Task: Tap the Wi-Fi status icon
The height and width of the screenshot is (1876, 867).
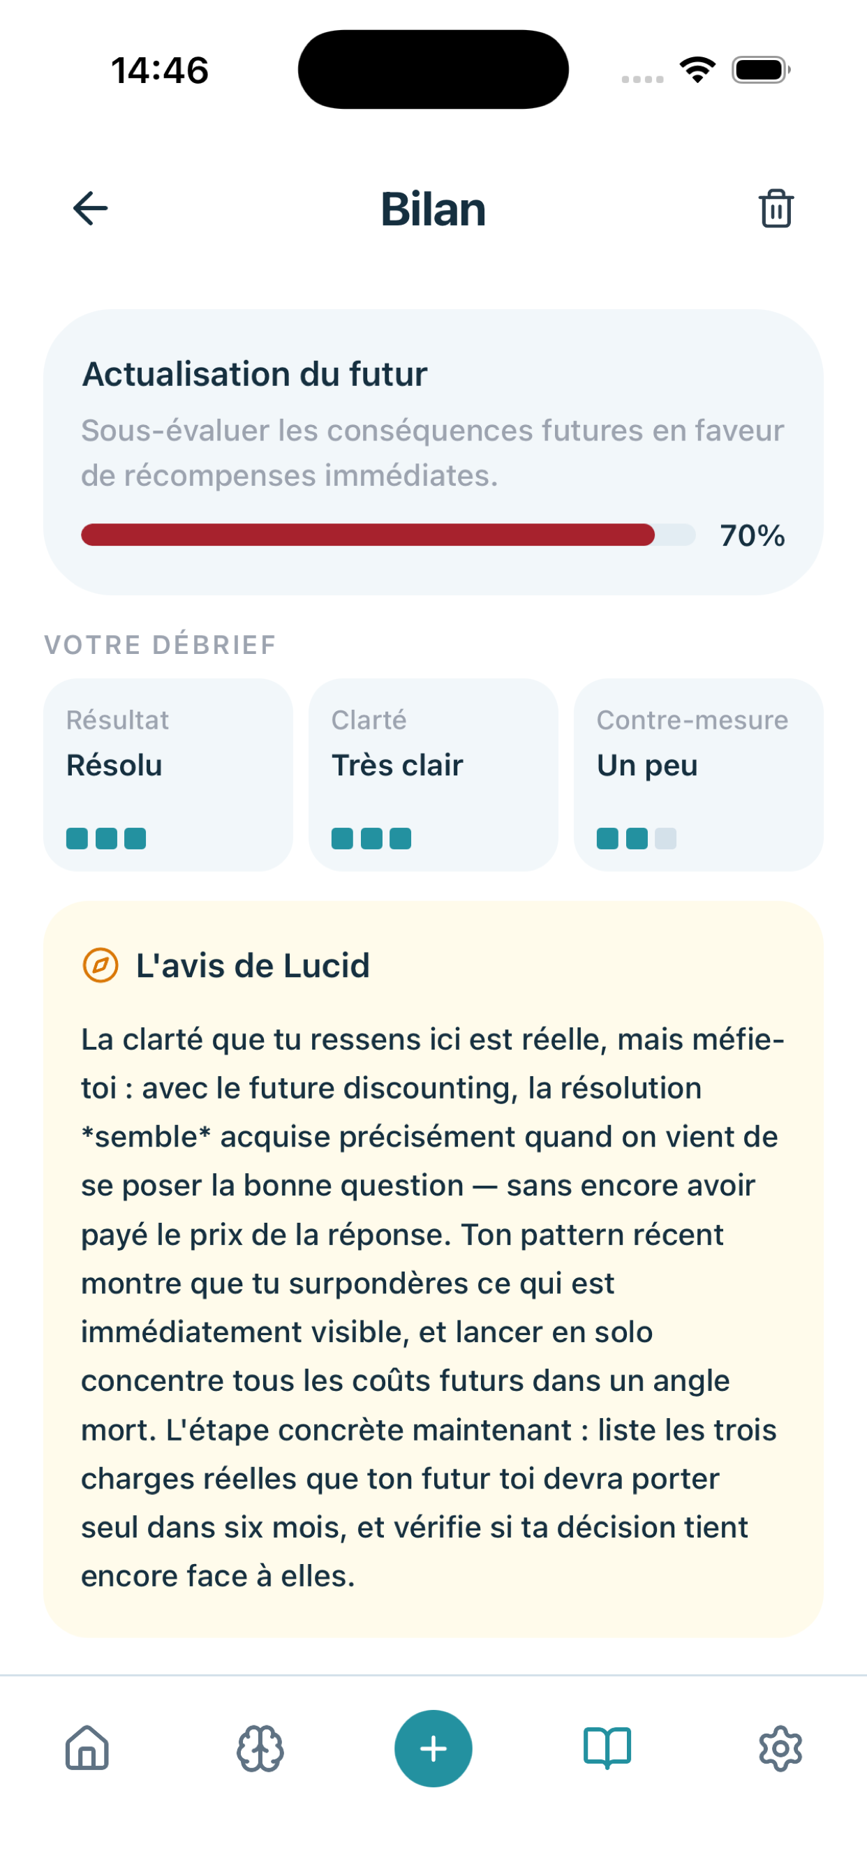Action: [x=697, y=70]
